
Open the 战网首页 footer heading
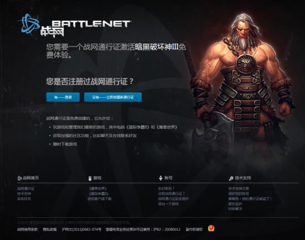pyautogui.click(x=30, y=178)
